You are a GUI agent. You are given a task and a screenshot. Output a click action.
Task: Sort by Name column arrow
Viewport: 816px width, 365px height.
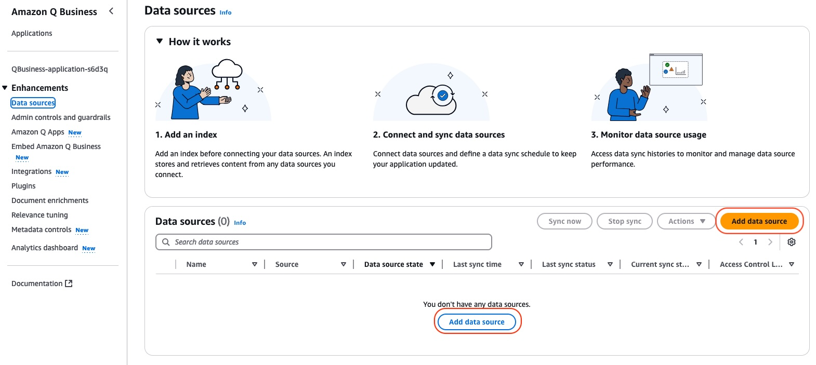[x=255, y=264]
